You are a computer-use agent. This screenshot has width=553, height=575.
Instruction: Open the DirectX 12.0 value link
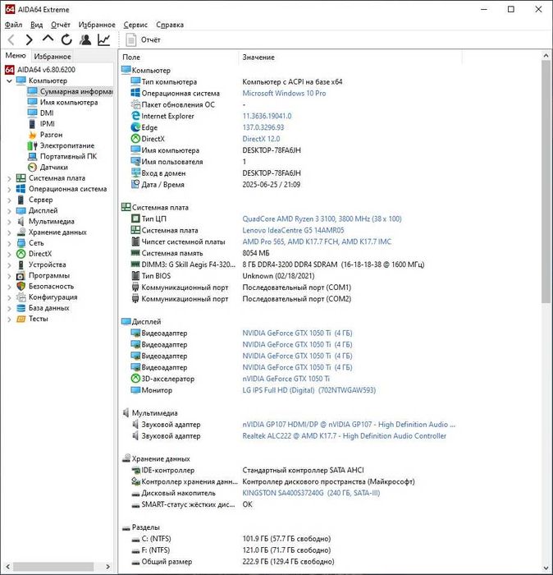coord(261,139)
